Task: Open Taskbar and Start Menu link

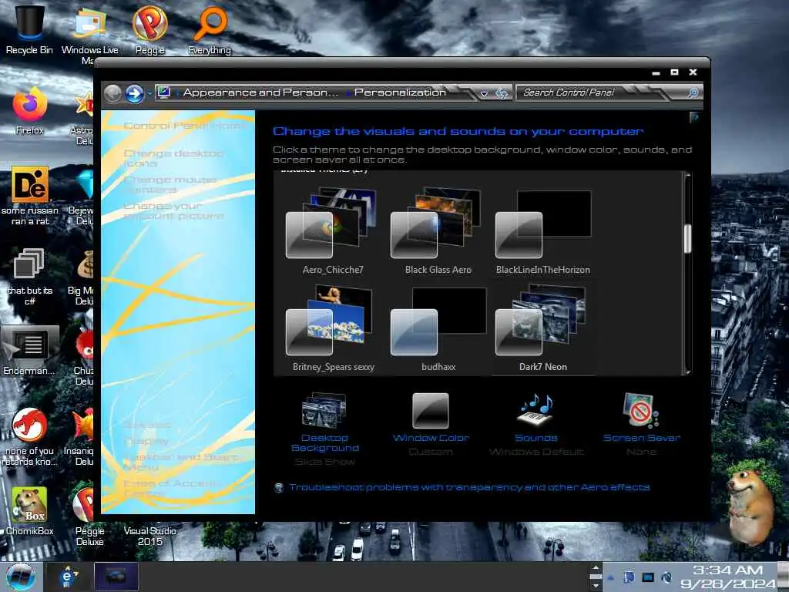Action: click(x=180, y=462)
